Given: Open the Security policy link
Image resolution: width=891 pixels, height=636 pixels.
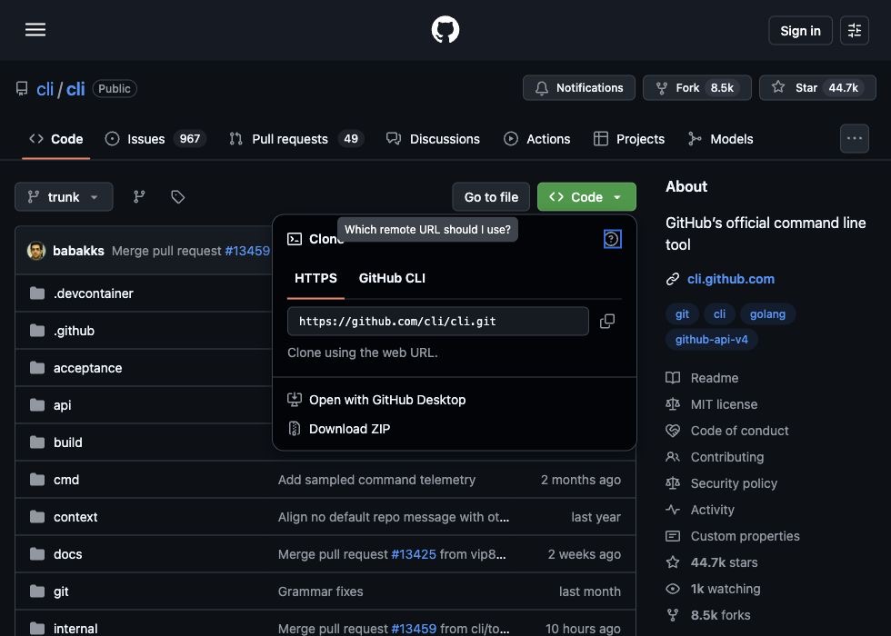Looking at the screenshot, I should 721,483.
